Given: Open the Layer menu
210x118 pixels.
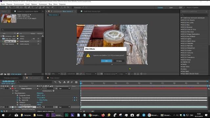Looking at the screenshot, I should pyautogui.click(x=28, y=4).
